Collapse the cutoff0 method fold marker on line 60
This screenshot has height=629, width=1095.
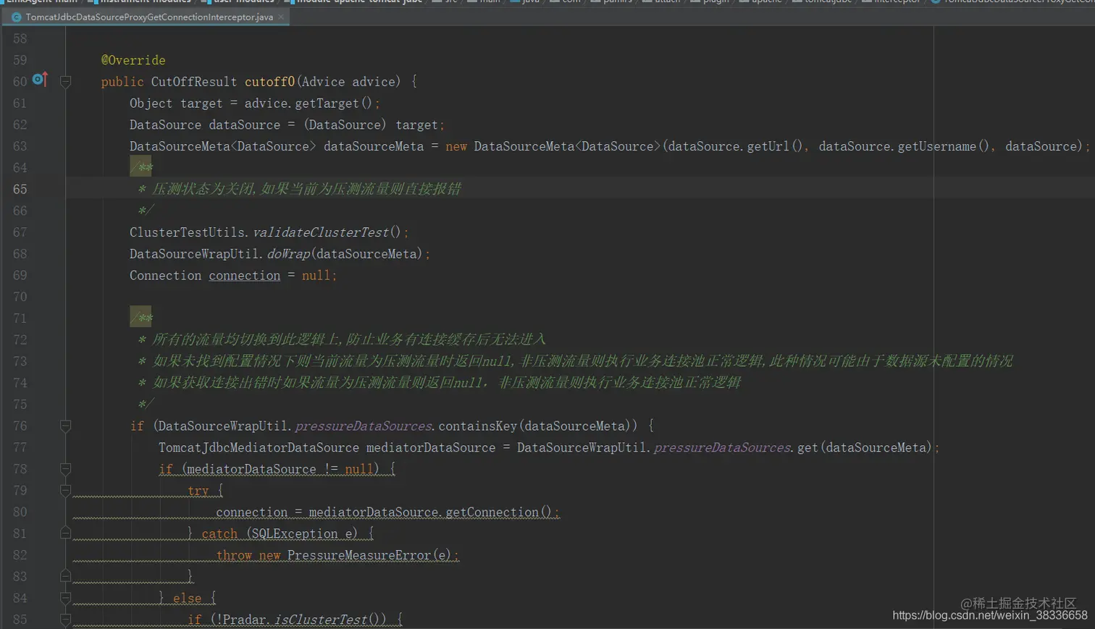tap(65, 82)
